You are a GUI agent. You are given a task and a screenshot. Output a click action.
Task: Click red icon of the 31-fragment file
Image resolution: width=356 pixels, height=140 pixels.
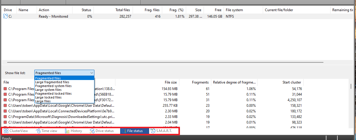tap(5, 100)
